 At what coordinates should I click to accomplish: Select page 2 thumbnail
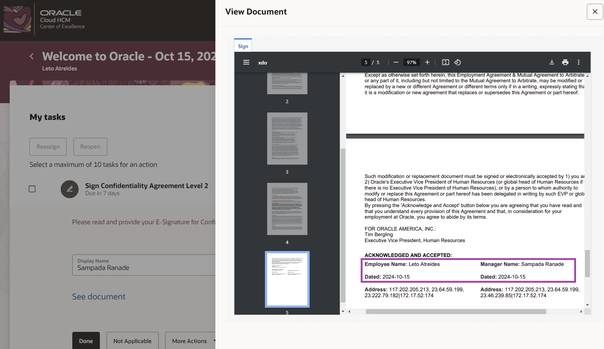[287, 83]
